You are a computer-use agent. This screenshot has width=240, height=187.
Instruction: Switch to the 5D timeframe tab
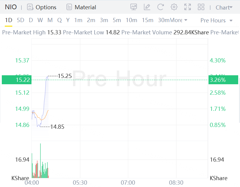point(20,20)
